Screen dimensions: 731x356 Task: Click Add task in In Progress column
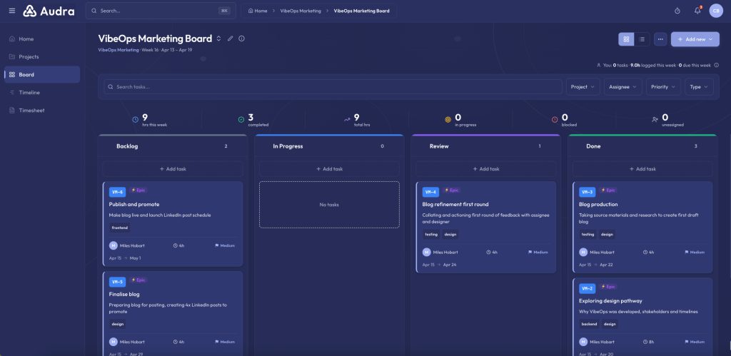tap(329, 168)
